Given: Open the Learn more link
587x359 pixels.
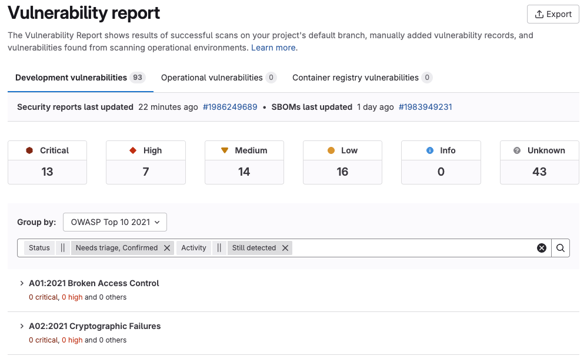Looking at the screenshot, I should point(273,48).
